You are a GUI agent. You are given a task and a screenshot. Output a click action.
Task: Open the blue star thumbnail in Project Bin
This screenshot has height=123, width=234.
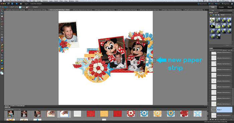coord(198,114)
